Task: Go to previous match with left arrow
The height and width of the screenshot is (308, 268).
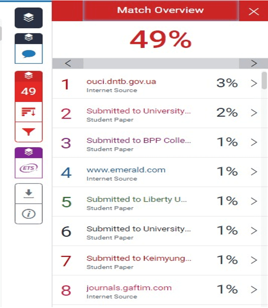Action: tap(68, 64)
